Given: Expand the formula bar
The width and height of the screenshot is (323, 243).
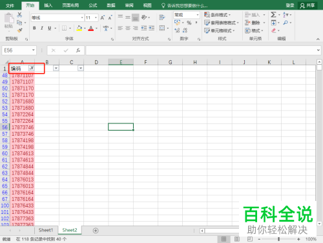Looking at the screenshot, I should (x=318, y=50).
